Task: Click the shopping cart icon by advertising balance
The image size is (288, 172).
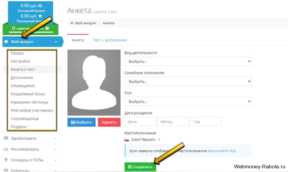Action: click(40, 16)
